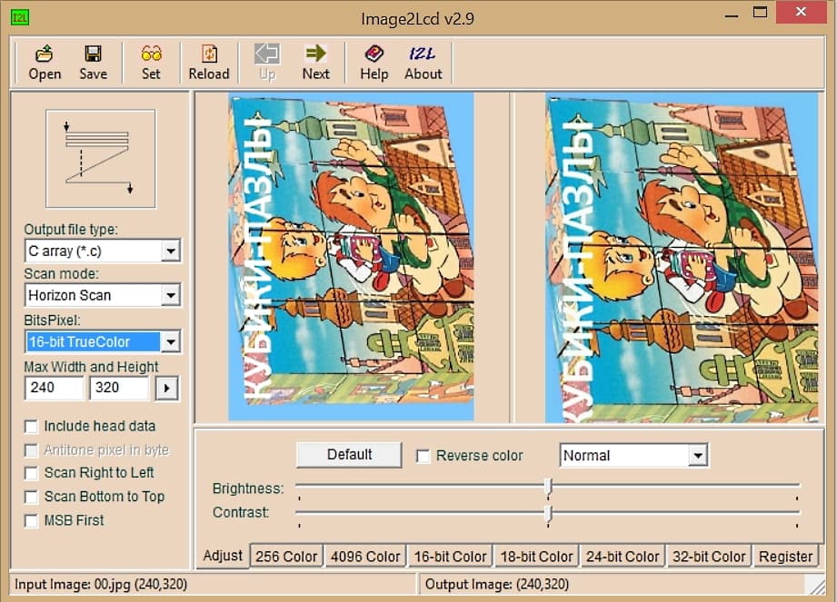The height and width of the screenshot is (602, 837).
Task: Close the Image2Lcd window
Action: point(801,12)
